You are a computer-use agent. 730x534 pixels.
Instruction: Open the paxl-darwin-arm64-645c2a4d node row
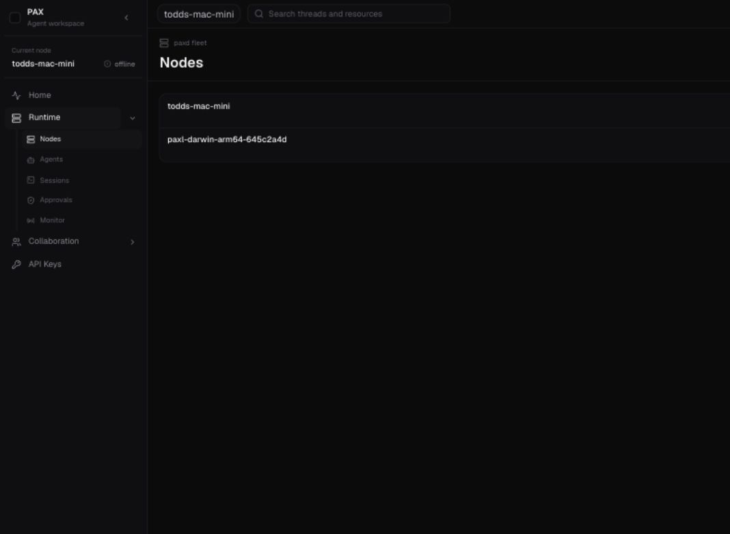coord(444,145)
